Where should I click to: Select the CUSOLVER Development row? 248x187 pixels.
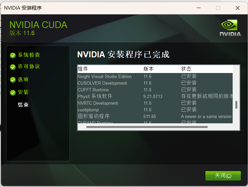155,83
